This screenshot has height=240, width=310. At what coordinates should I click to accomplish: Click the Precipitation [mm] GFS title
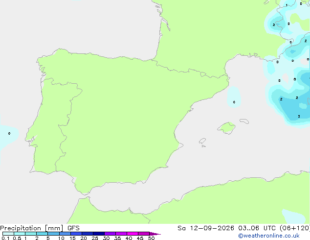tap(40, 228)
